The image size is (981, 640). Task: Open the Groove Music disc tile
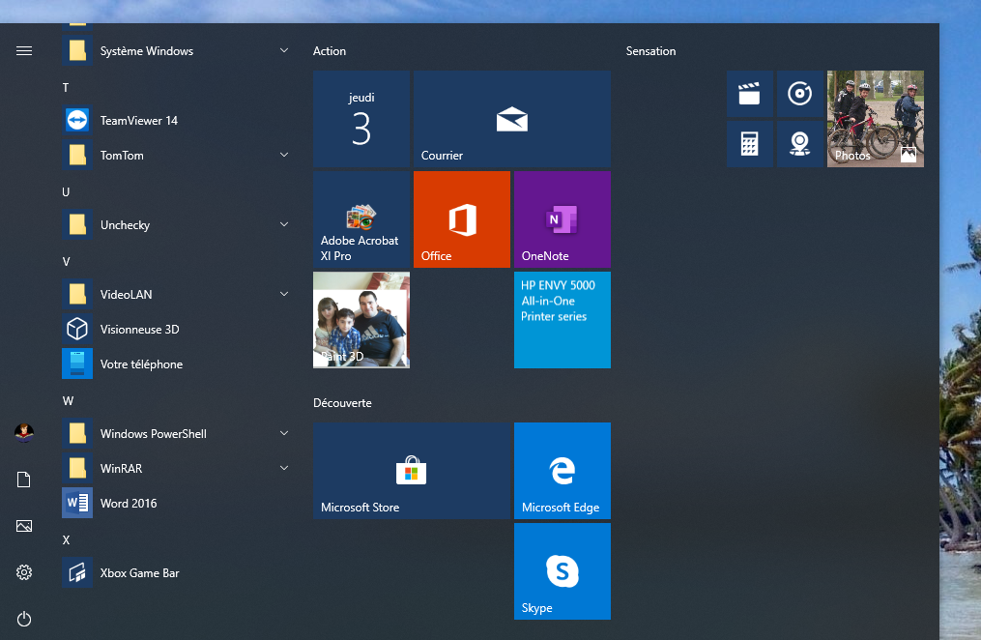click(799, 94)
